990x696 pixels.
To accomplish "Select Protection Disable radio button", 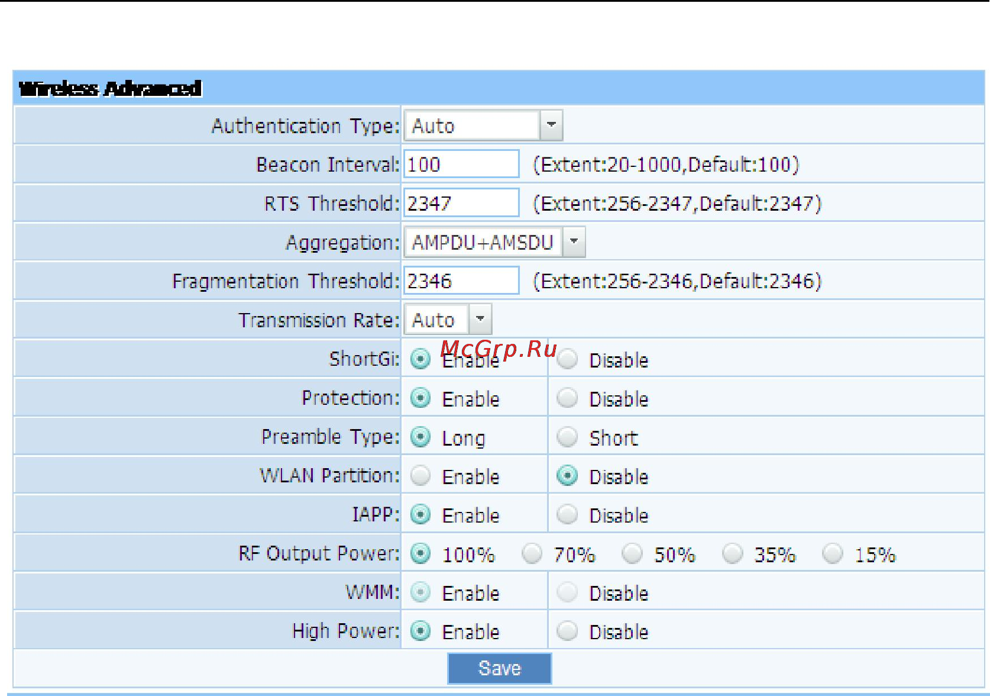I will click(x=568, y=398).
